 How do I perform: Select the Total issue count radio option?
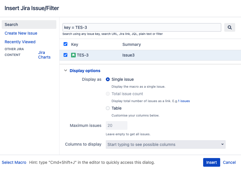[x=108, y=94]
